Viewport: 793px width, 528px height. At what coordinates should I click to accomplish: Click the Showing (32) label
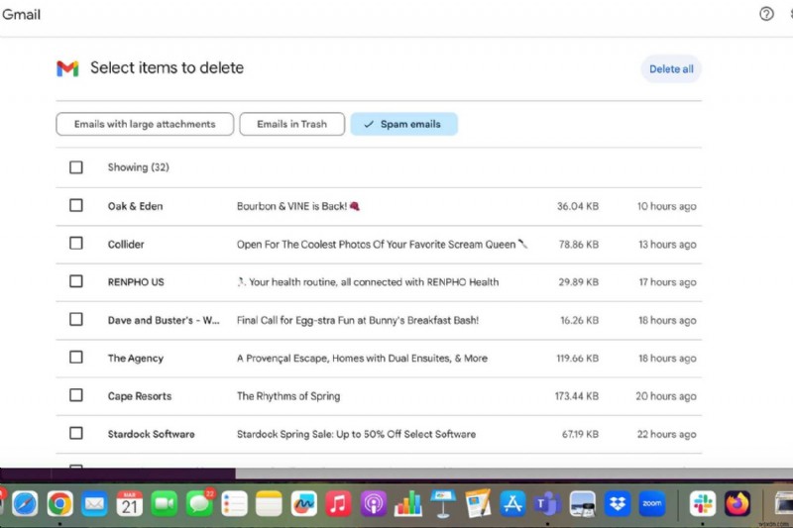coord(138,167)
